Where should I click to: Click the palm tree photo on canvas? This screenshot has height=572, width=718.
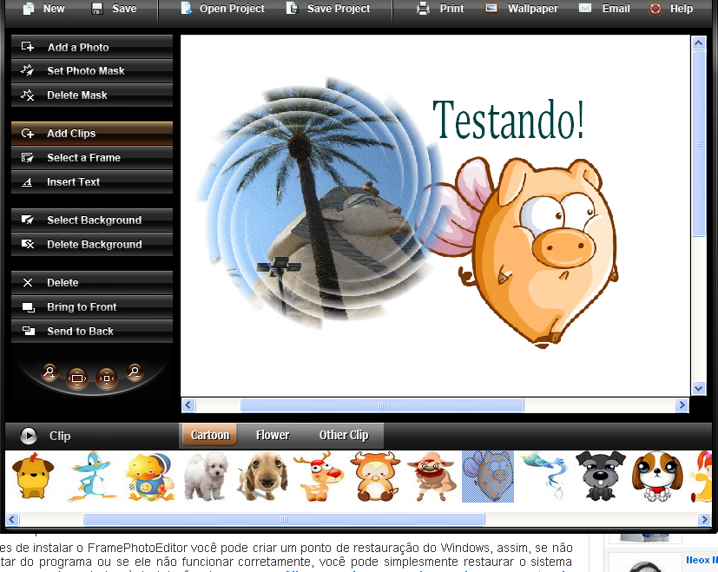[x=319, y=204]
